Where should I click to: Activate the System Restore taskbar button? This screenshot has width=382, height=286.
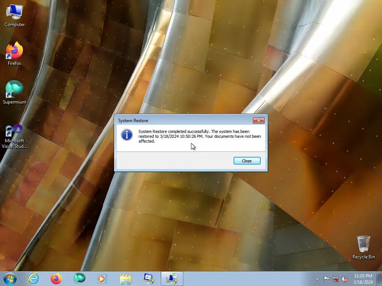click(172, 279)
